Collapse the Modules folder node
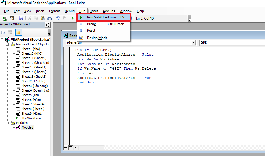Image resolution: width=265 pixels, height=156 pixels. pyautogui.click(x=7, y=123)
